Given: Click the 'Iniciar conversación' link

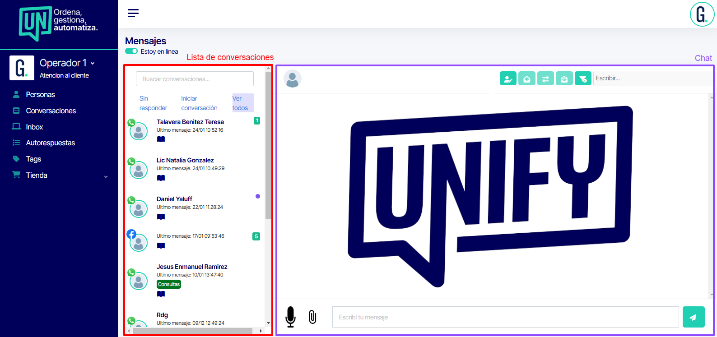Looking at the screenshot, I should click(199, 103).
